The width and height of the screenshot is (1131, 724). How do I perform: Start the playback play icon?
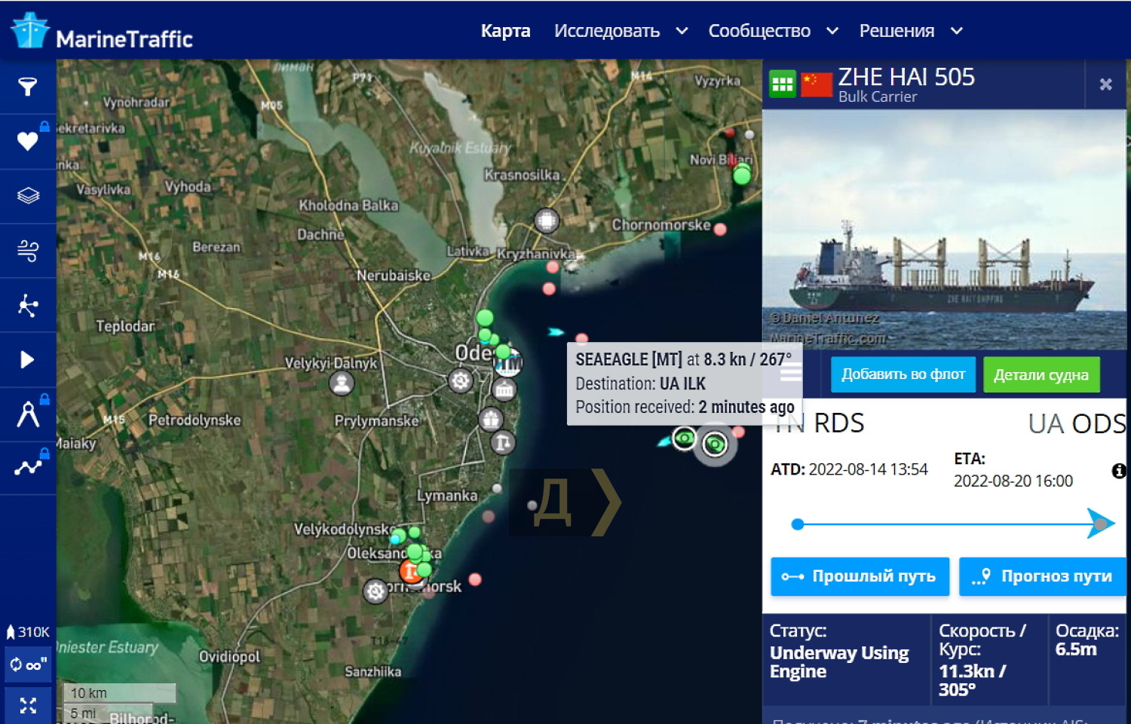pos(28,359)
